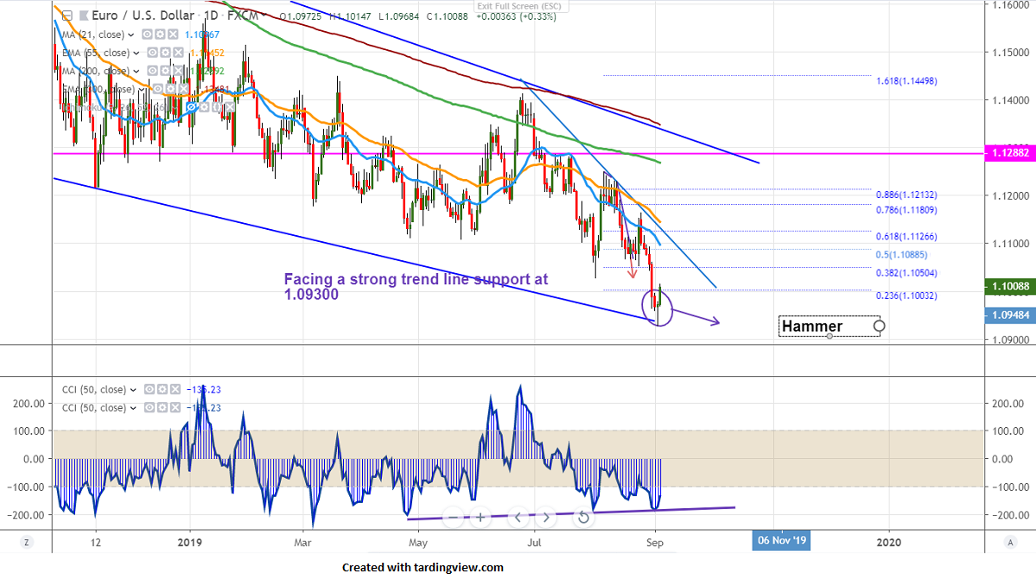
Task: Click the blue 1.09484 price label
Action: click(1010, 315)
